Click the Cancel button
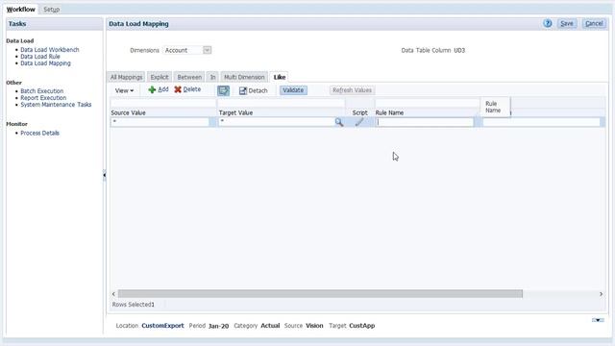Screen dimensions: 615x346 [x=594, y=23]
